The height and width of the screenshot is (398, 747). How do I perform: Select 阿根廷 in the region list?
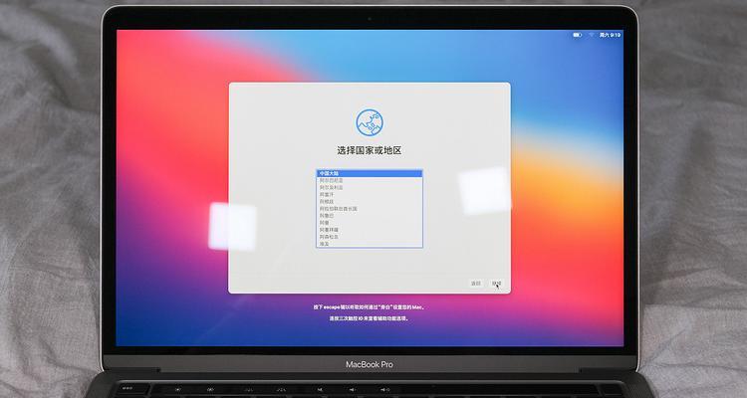click(x=370, y=202)
